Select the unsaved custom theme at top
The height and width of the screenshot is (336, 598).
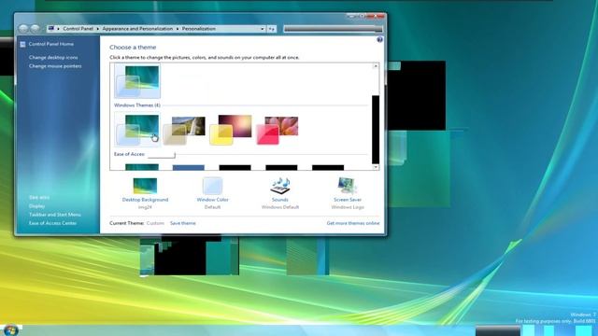137,81
